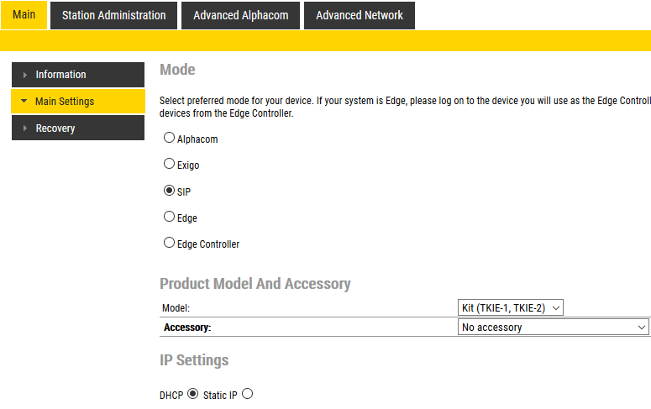Select Edge Controller mode radio button
The width and height of the screenshot is (651, 409).
[x=169, y=243]
